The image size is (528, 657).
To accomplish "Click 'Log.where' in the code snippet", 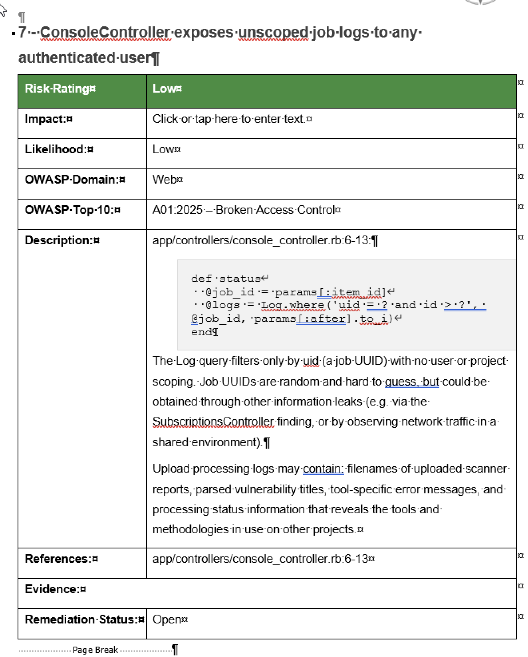I will 292,305.
